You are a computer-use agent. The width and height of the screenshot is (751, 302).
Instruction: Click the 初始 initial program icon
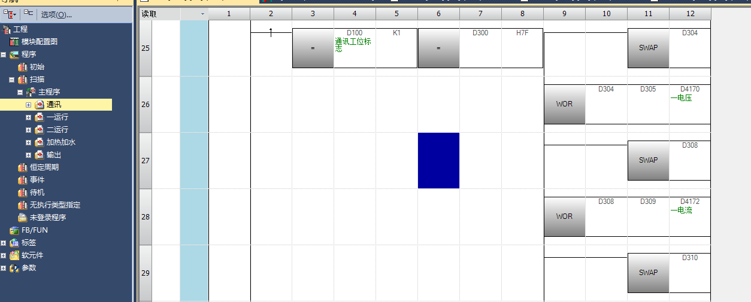click(23, 67)
